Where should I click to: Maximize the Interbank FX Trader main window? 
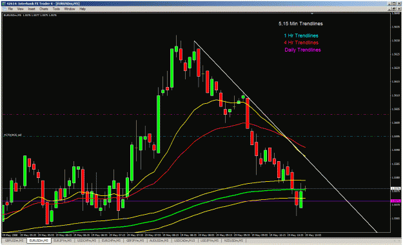[395, 4]
